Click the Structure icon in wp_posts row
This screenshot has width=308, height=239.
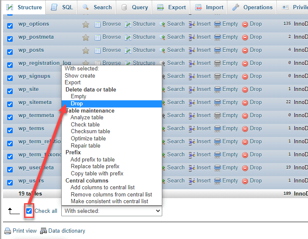point(128,51)
